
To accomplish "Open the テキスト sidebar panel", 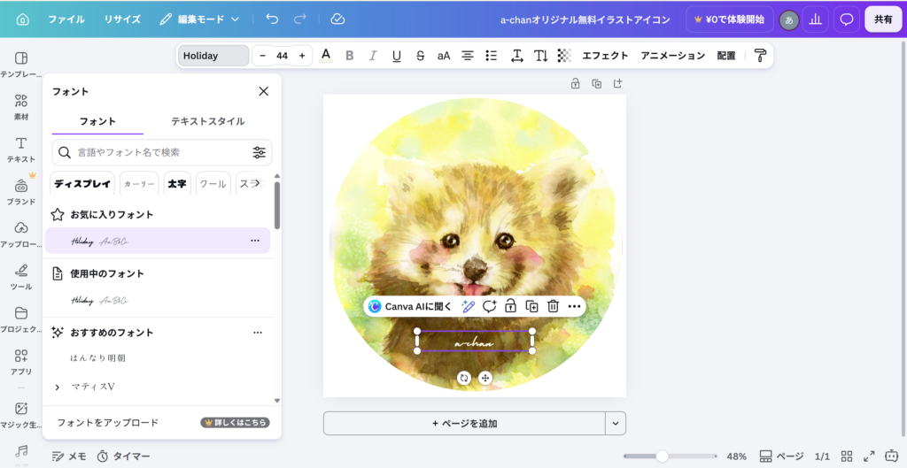I will 21,150.
